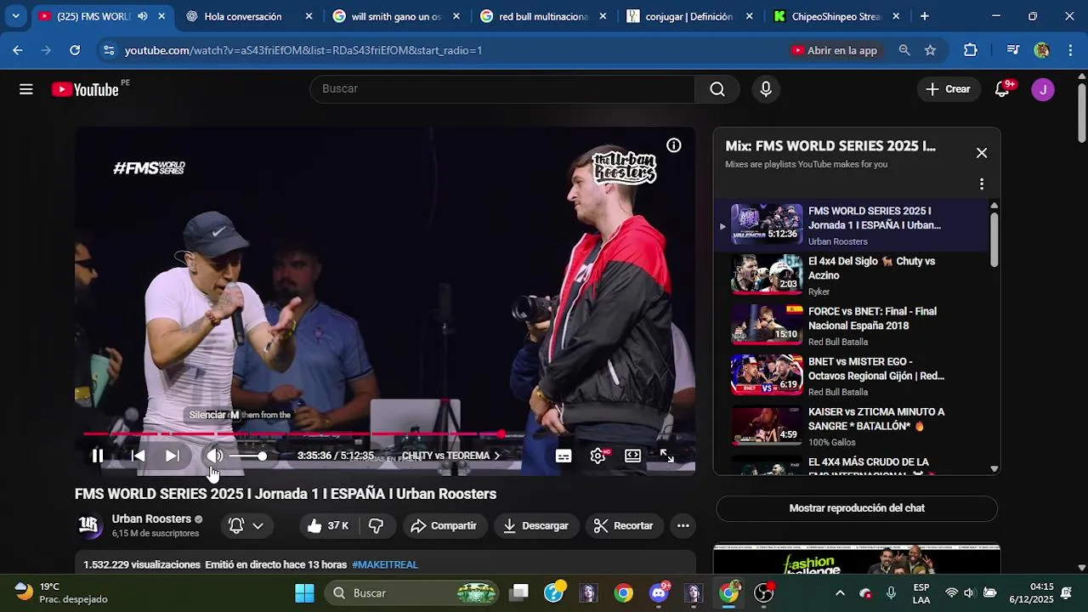Click the address bar URL

pos(303,50)
